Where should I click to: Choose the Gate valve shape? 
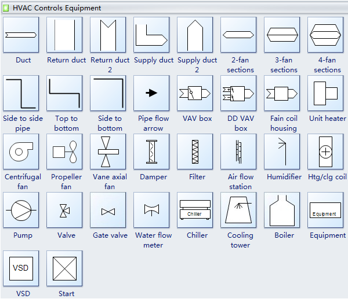108,211
